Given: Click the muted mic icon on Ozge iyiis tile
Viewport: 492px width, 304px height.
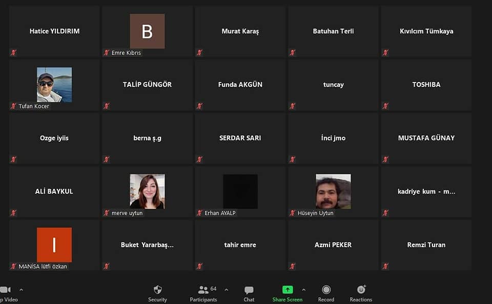Looking at the screenshot, I should (13, 160).
